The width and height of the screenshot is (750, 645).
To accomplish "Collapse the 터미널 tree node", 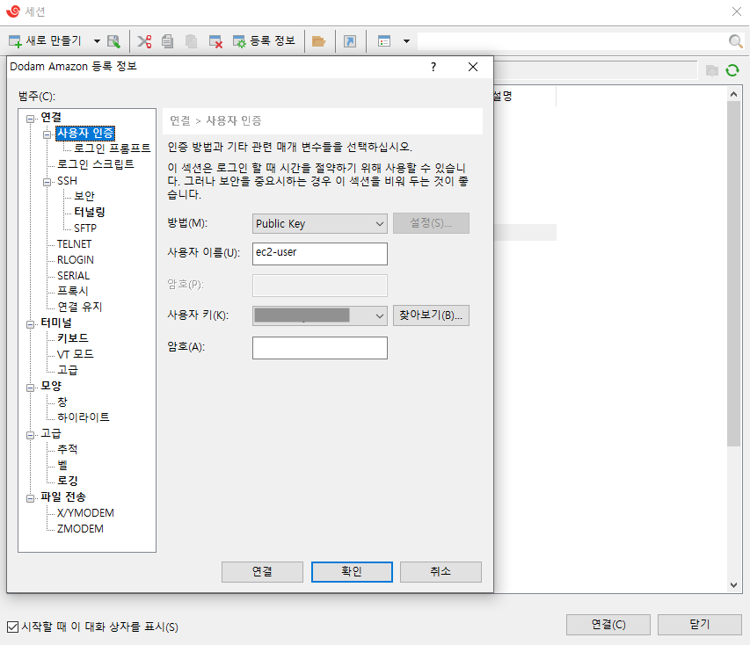I will 31,324.
